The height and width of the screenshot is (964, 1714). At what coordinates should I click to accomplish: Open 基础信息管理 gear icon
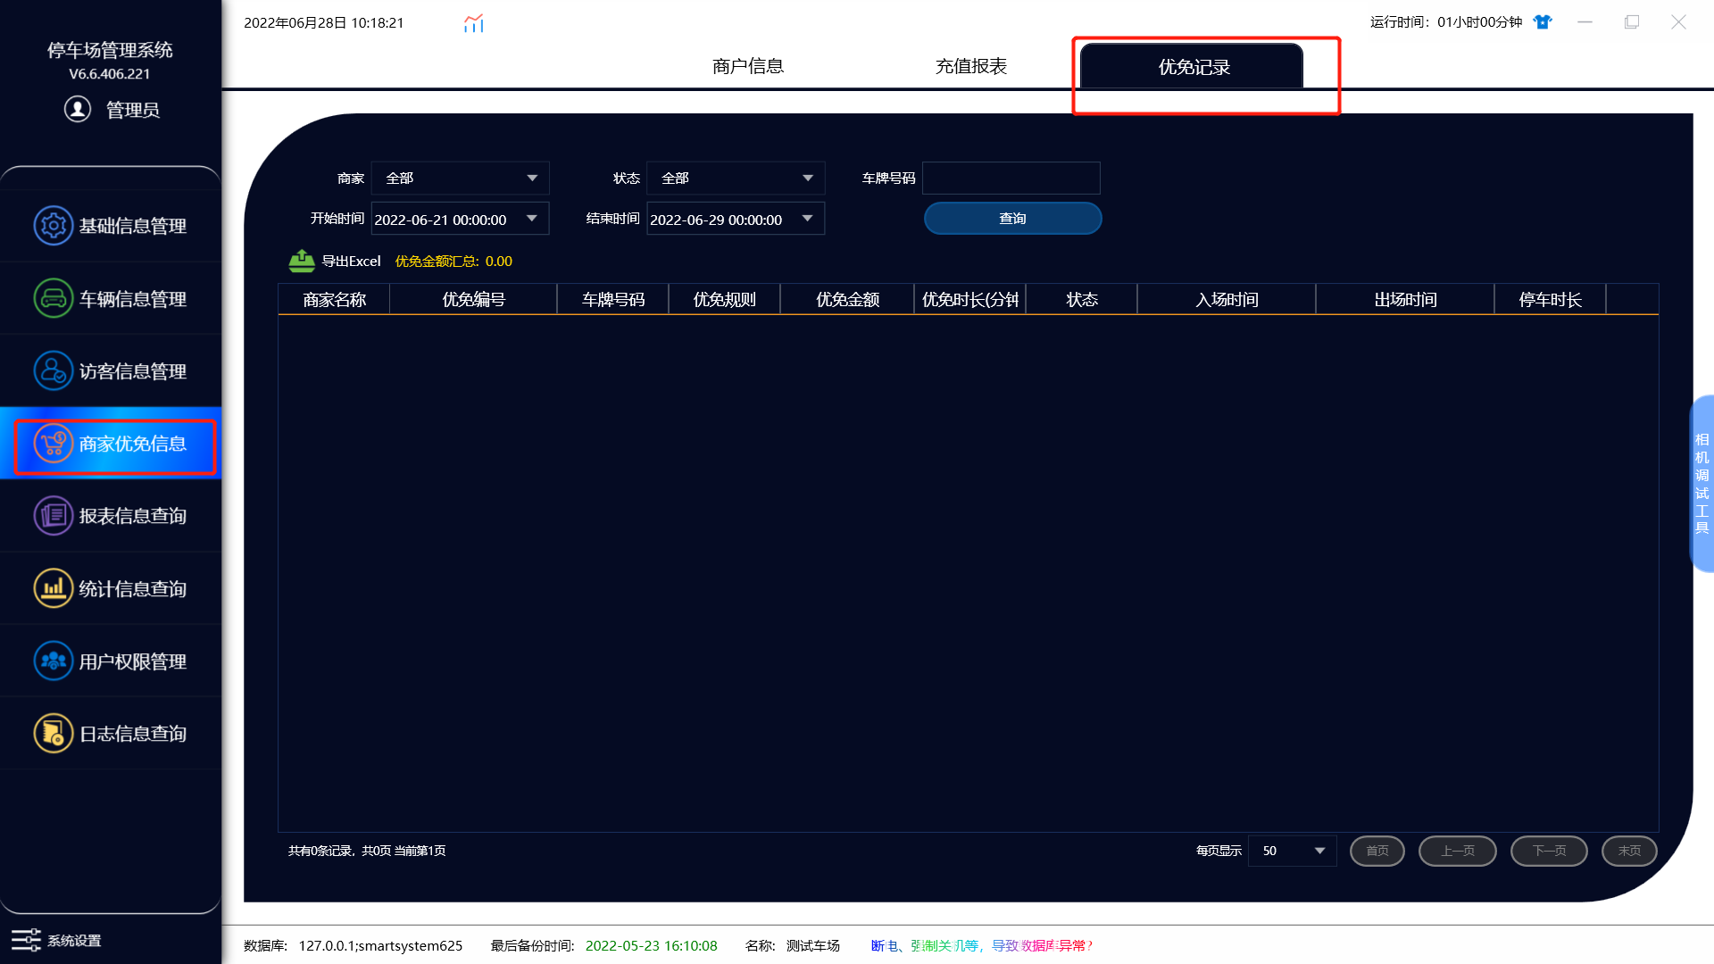click(53, 226)
